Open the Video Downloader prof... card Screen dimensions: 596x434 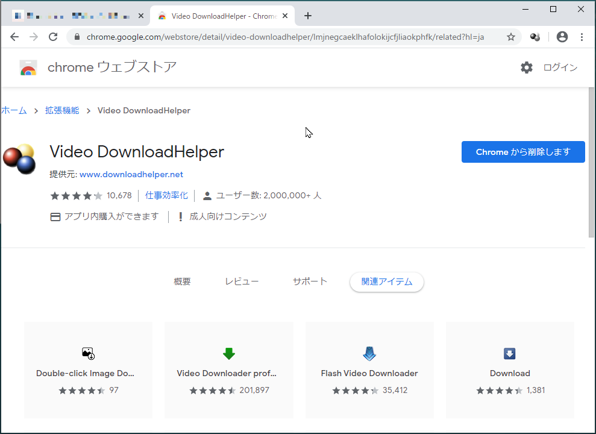[x=229, y=370]
